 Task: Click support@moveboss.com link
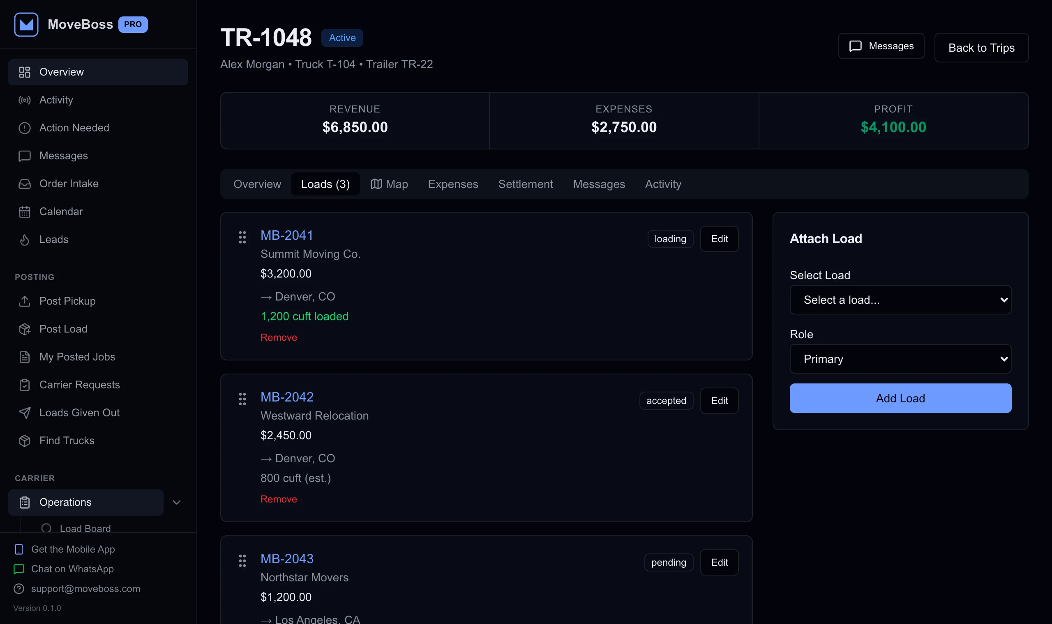[x=77, y=589]
